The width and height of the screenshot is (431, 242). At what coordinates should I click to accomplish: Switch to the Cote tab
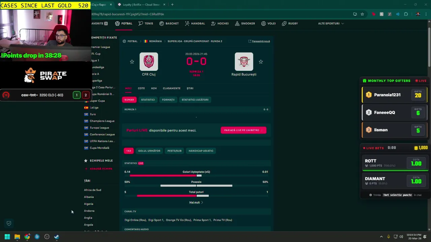(x=141, y=88)
